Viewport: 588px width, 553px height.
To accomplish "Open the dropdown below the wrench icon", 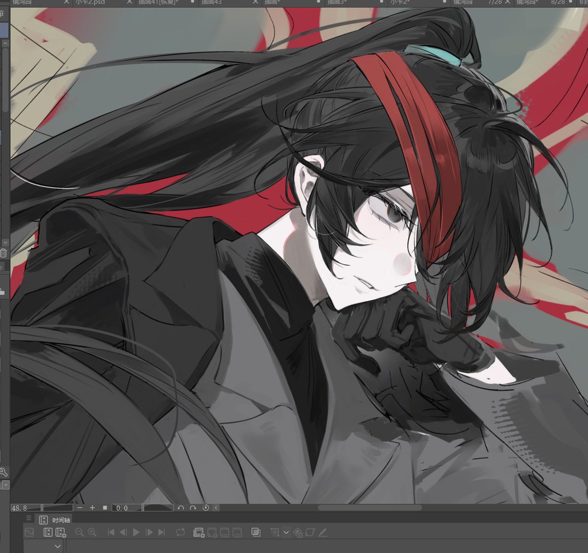I will (5, 485).
